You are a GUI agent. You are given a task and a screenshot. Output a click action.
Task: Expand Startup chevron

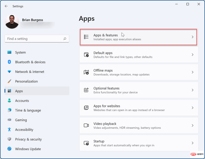[192, 143]
